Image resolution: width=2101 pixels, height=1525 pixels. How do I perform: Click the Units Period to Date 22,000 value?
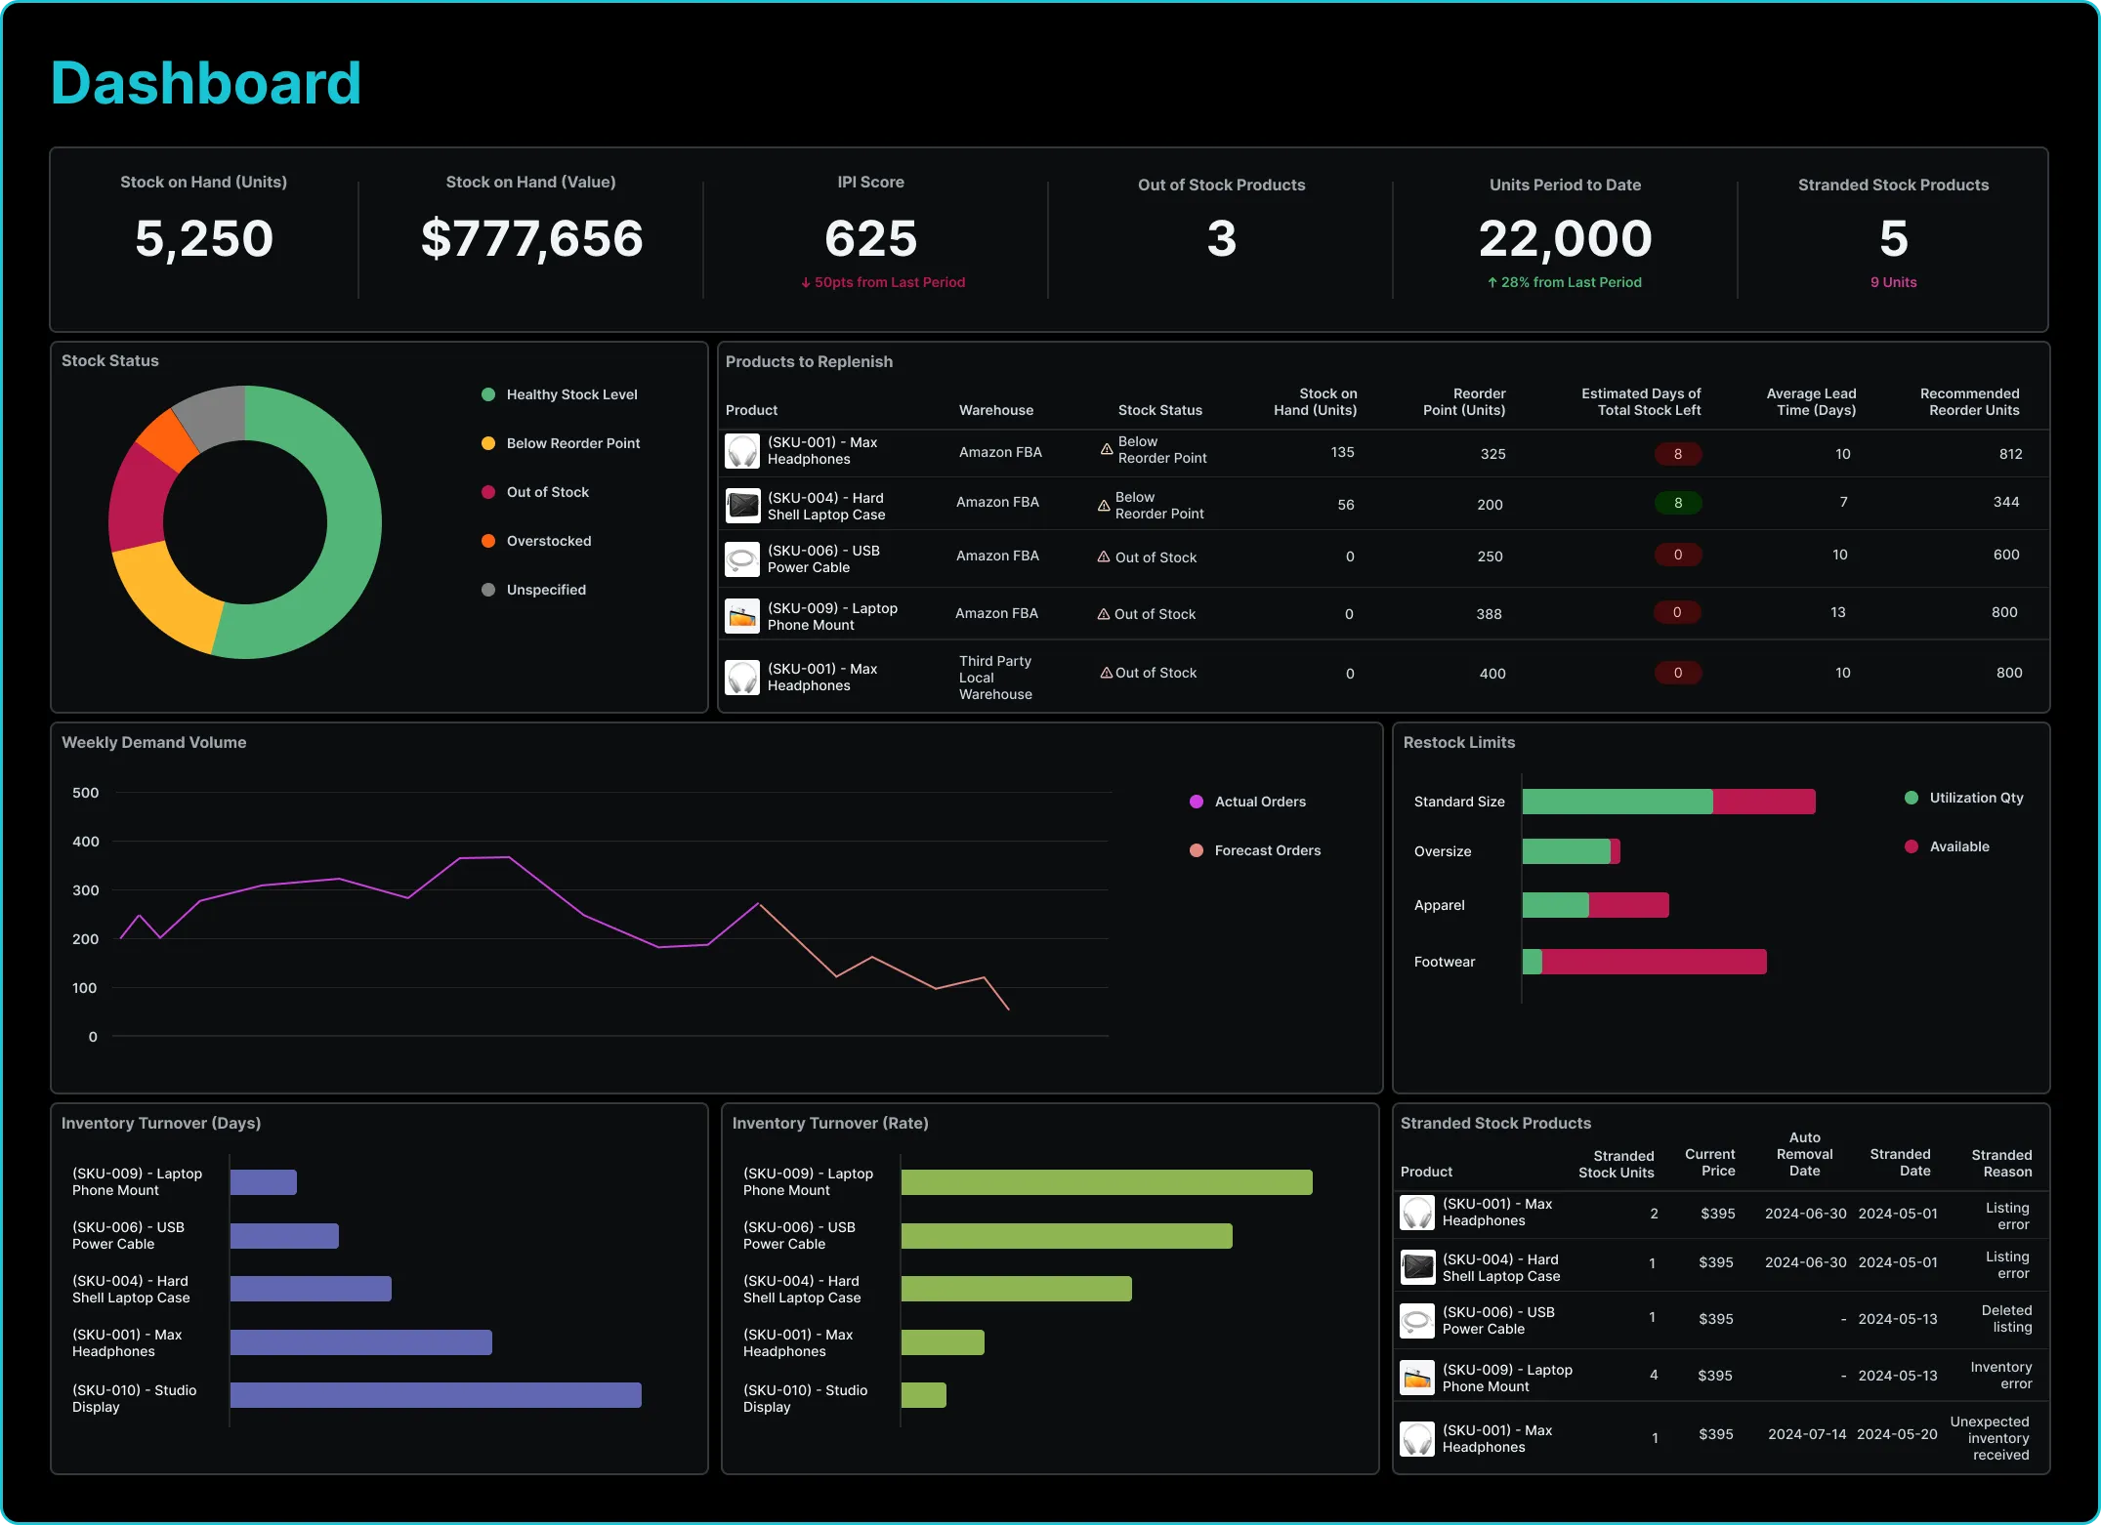click(1565, 239)
